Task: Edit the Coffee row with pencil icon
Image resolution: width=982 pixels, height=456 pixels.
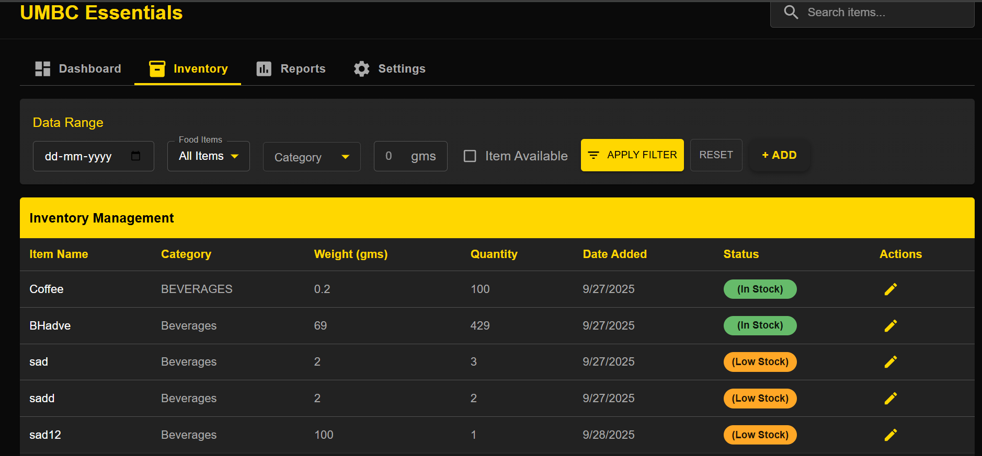Action: pos(890,289)
